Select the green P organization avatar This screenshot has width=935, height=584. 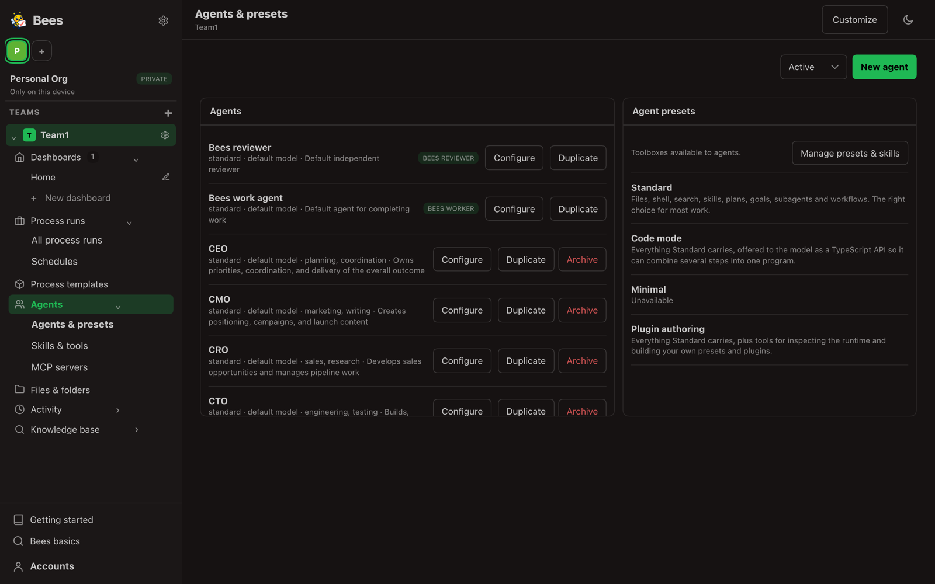point(17,51)
